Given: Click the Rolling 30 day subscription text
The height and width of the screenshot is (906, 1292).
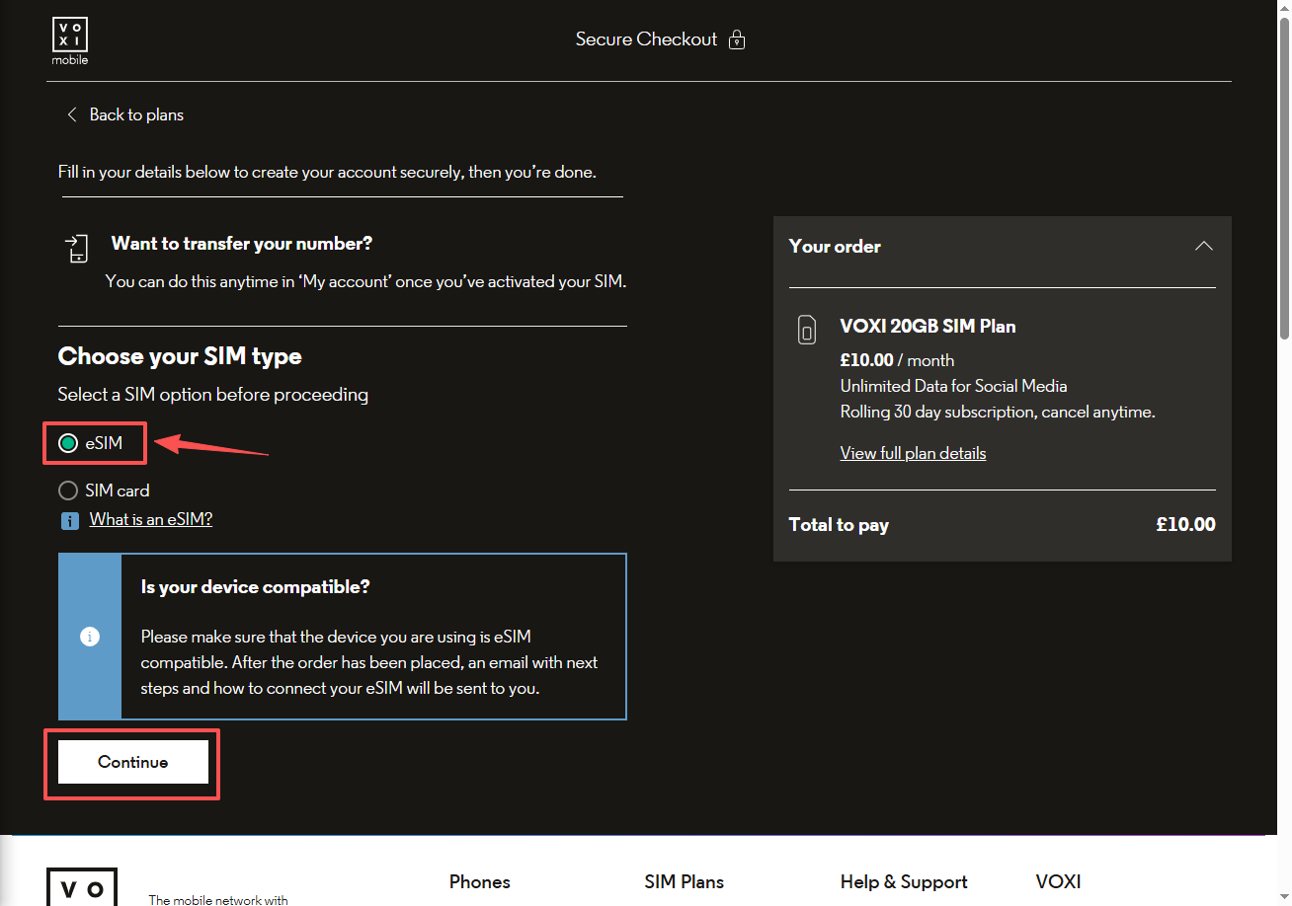Looking at the screenshot, I should (x=998, y=412).
